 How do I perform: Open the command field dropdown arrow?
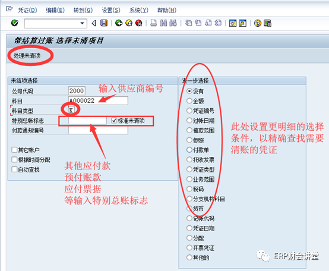(82, 23)
